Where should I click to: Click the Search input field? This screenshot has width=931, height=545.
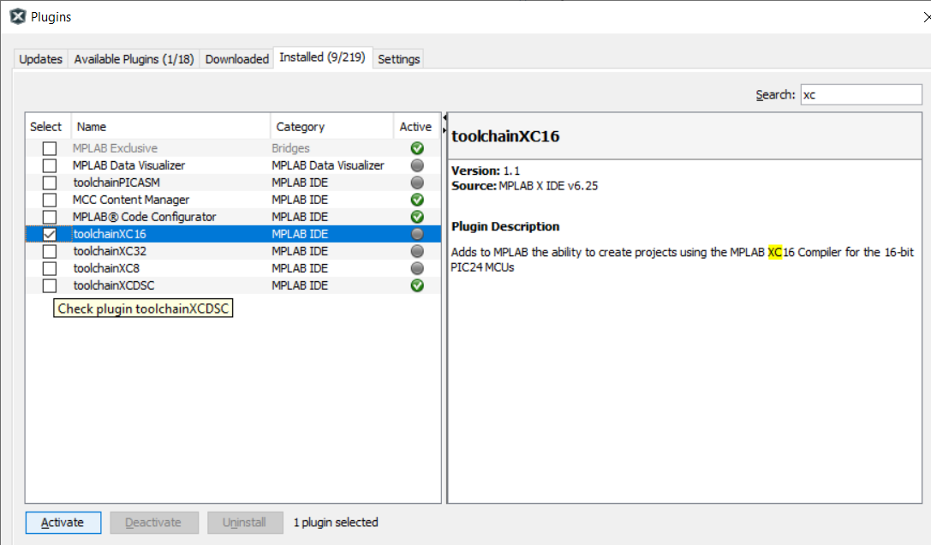tap(860, 95)
